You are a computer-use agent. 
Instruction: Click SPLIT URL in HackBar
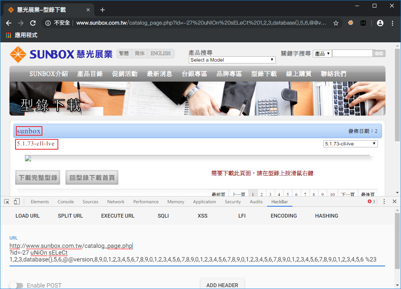pyautogui.click(x=70, y=216)
